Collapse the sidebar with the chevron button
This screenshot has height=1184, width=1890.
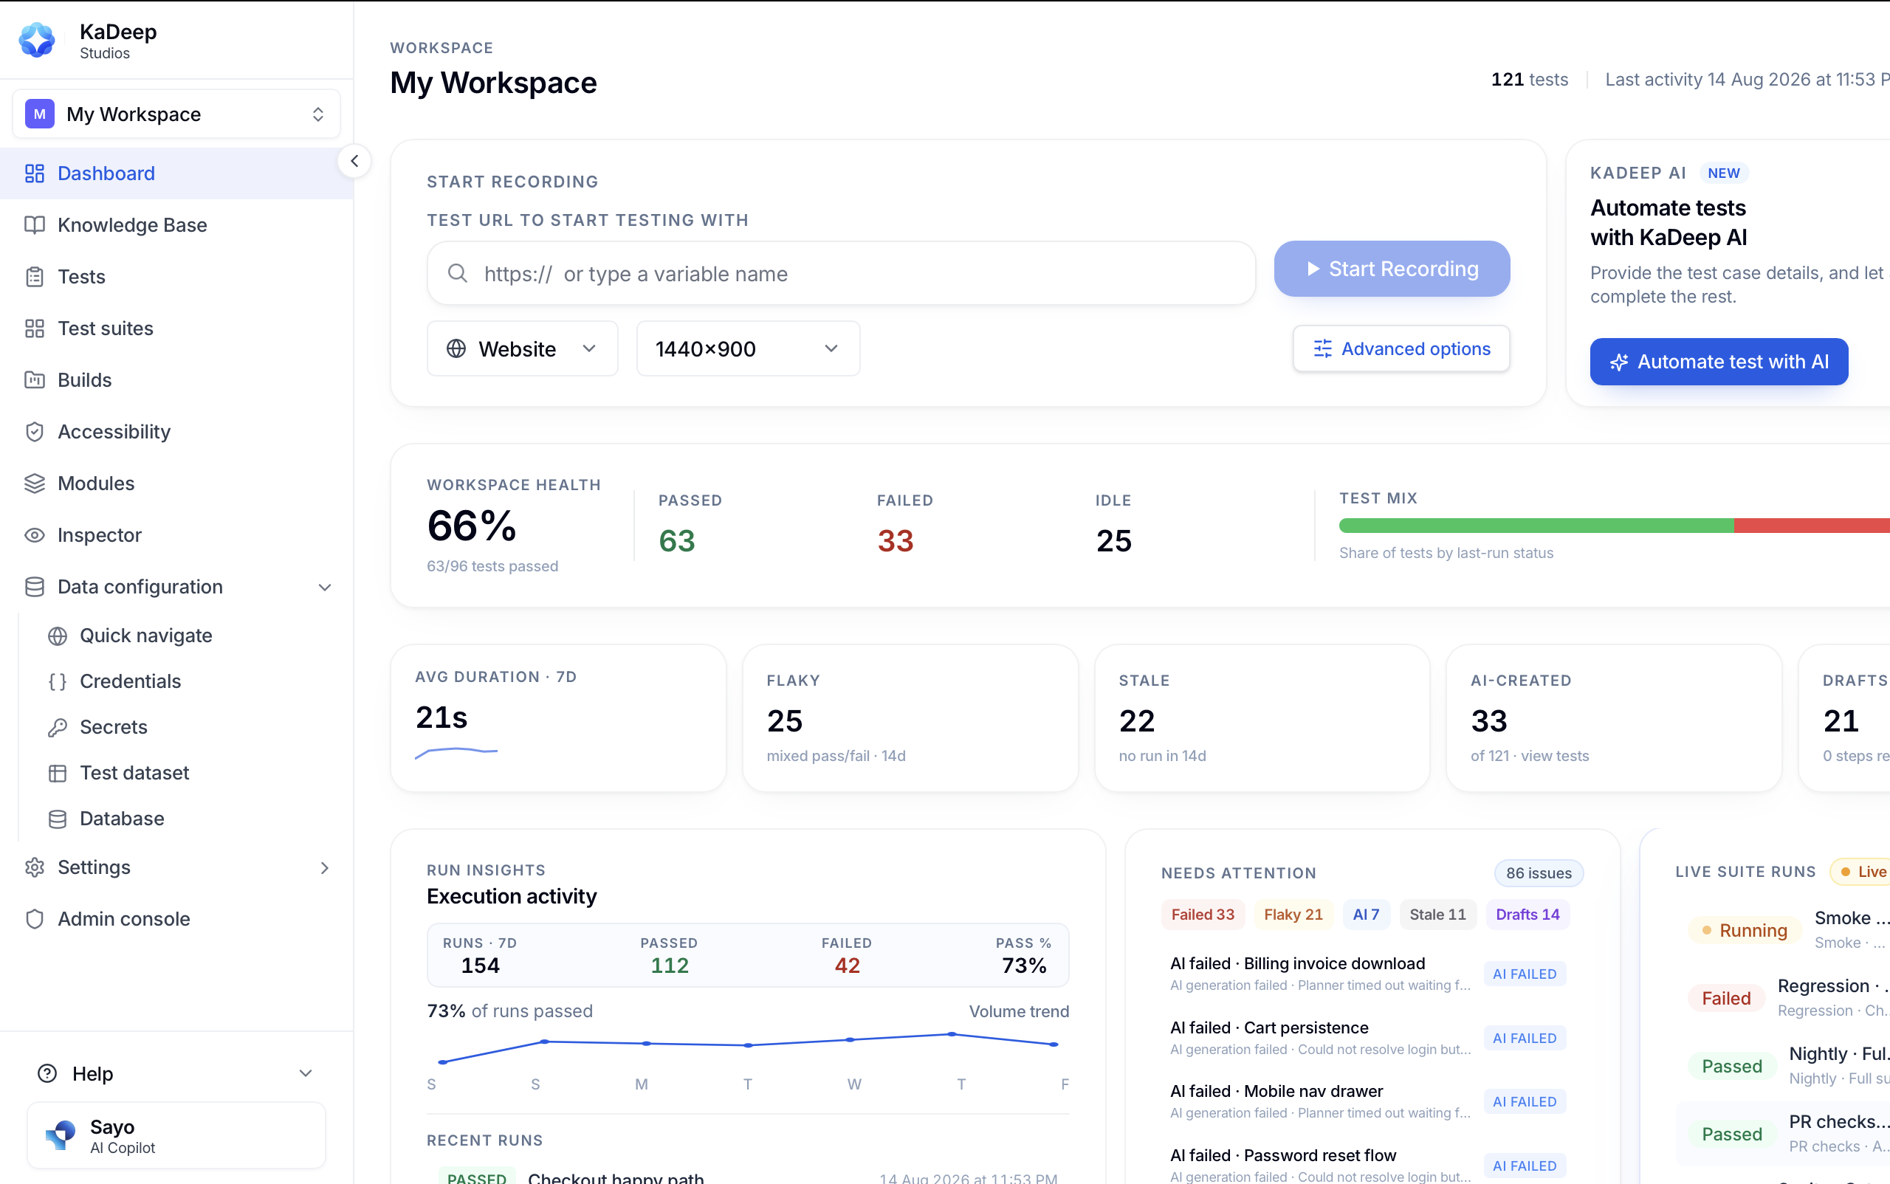pyautogui.click(x=355, y=162)
